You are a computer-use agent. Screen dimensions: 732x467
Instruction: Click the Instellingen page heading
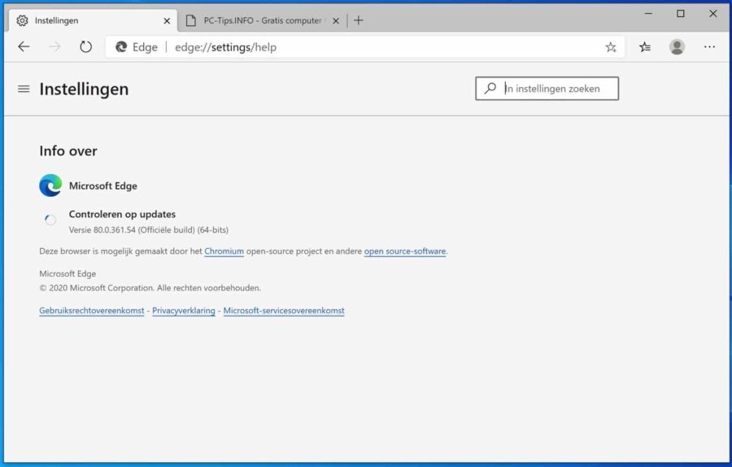point(84,89)
